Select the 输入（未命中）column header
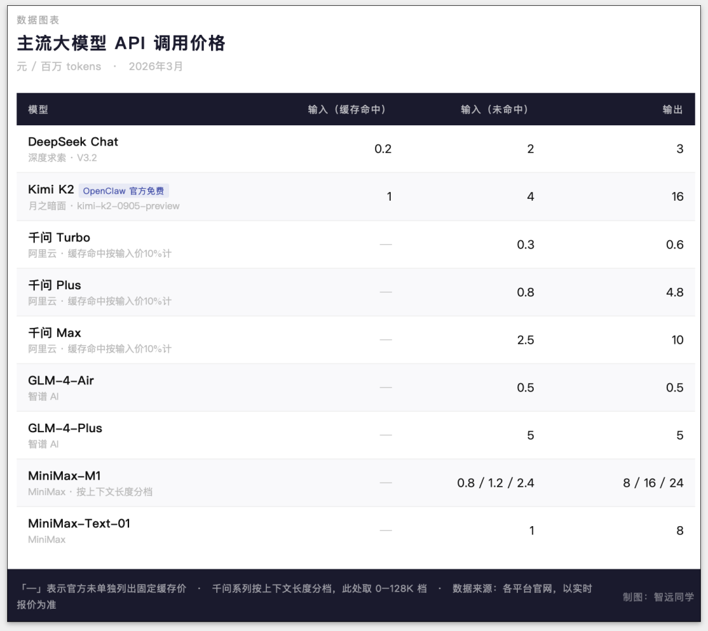The width and height of the screenshot is (708, 631). pos(494,110)
